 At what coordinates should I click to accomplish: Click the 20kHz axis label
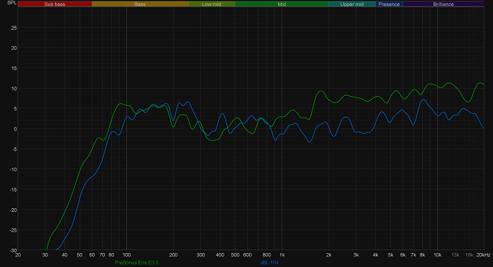[484, 255]
